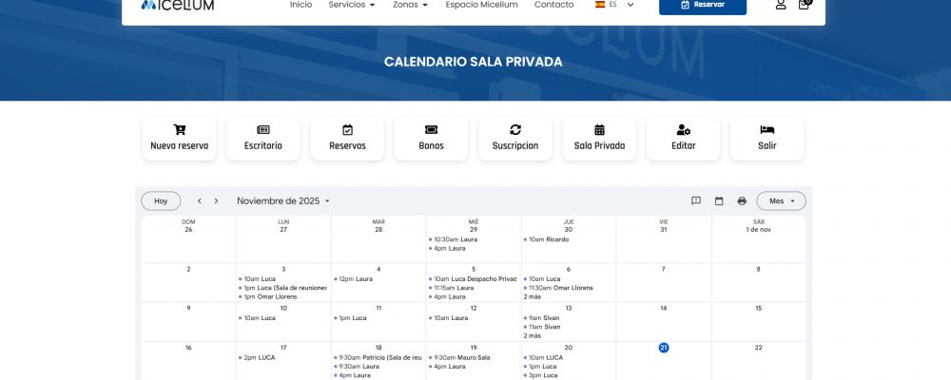951x380 pixels.
Task: Open 1pm Luca Sala de reuniones event
Action: point(282,288)
